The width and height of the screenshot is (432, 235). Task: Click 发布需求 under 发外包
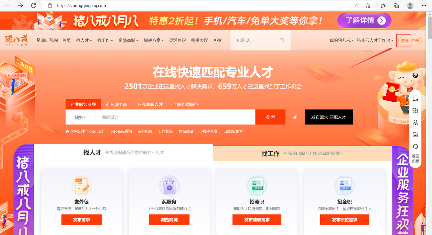click(x=81, y=220)
